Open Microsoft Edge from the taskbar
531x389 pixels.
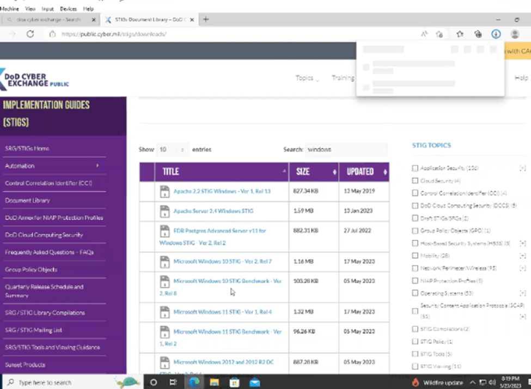click(194, 382)
